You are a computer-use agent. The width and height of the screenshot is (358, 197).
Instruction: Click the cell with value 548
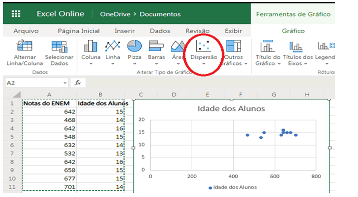tap(49, 137)
